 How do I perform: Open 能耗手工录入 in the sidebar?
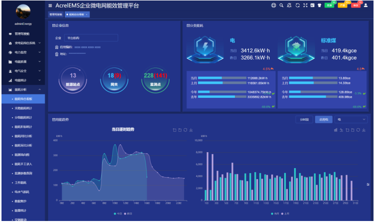[x=23, y=164]
